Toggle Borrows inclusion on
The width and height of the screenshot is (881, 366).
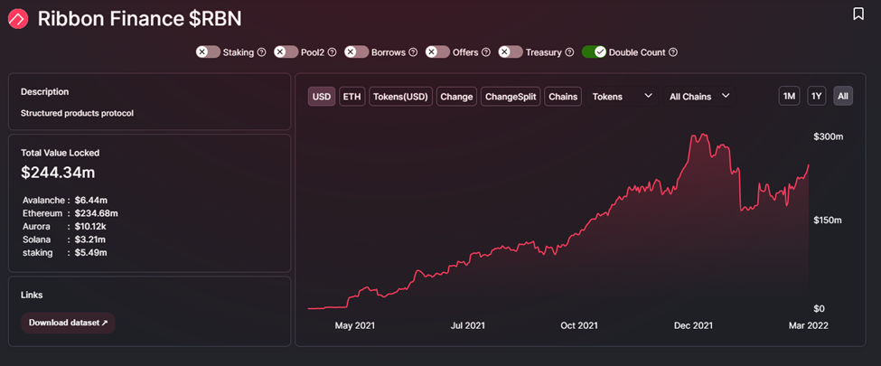pos(356,52)
